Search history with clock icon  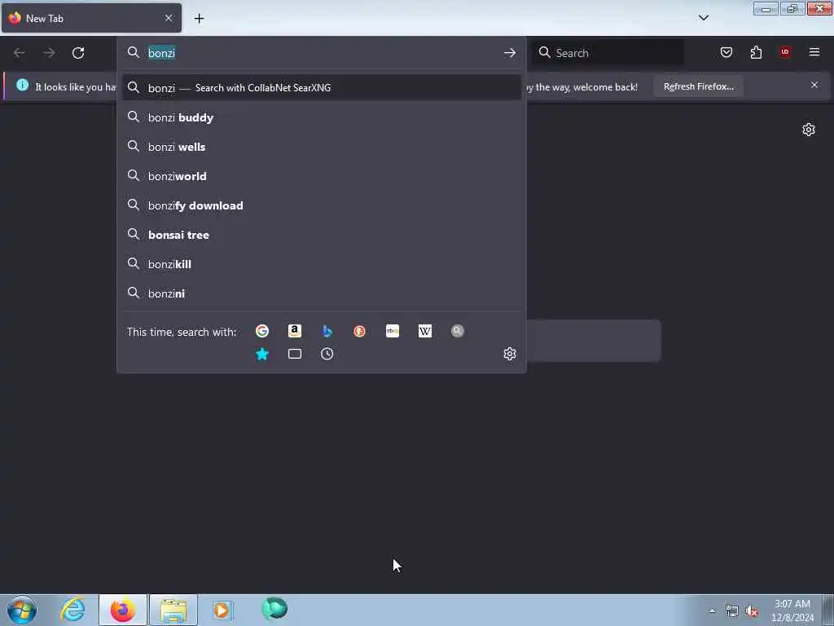327,354
